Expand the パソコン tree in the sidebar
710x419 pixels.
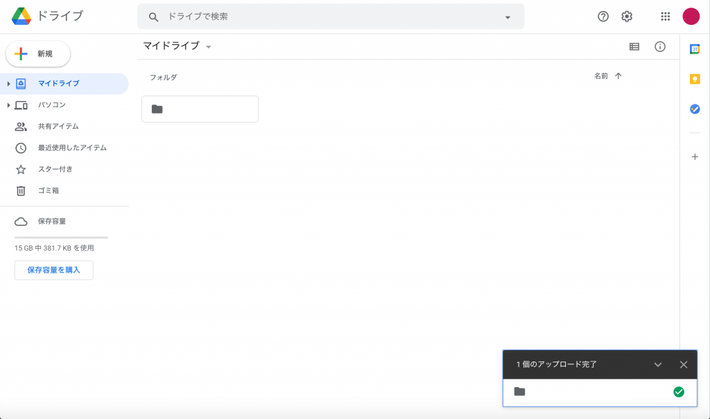click(x=8, y=105)
